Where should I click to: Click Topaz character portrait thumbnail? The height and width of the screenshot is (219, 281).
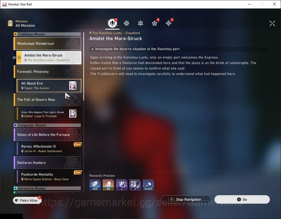coord(73,86)
